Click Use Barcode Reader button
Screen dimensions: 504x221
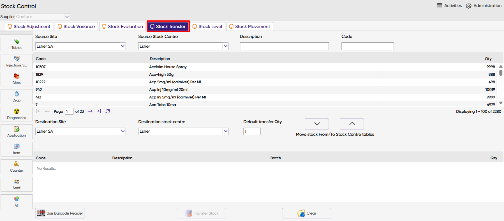pyautogui.click(x=60, y=213)
